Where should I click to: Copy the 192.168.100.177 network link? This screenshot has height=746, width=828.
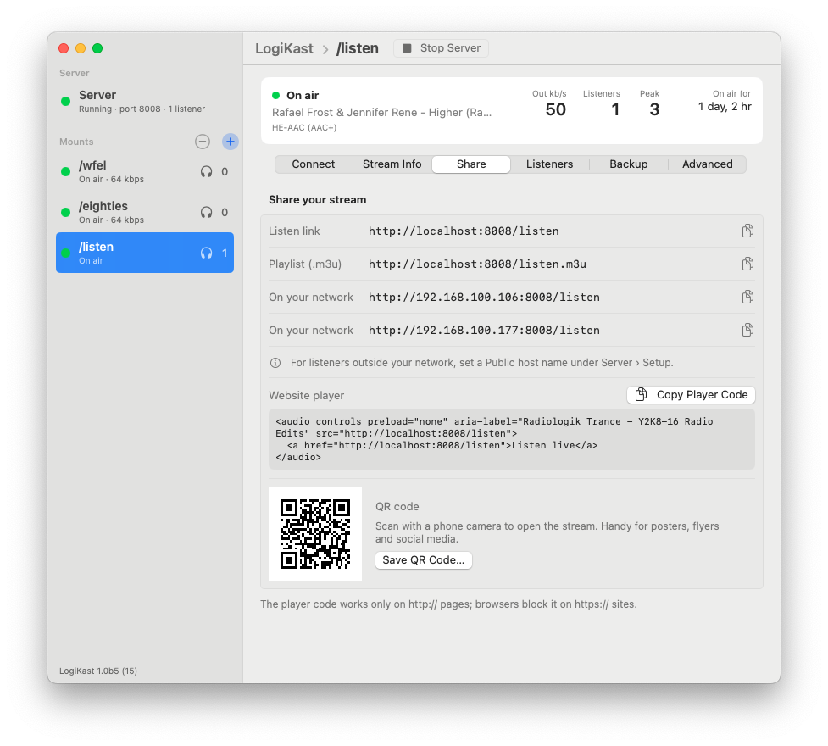click(747, 331)
